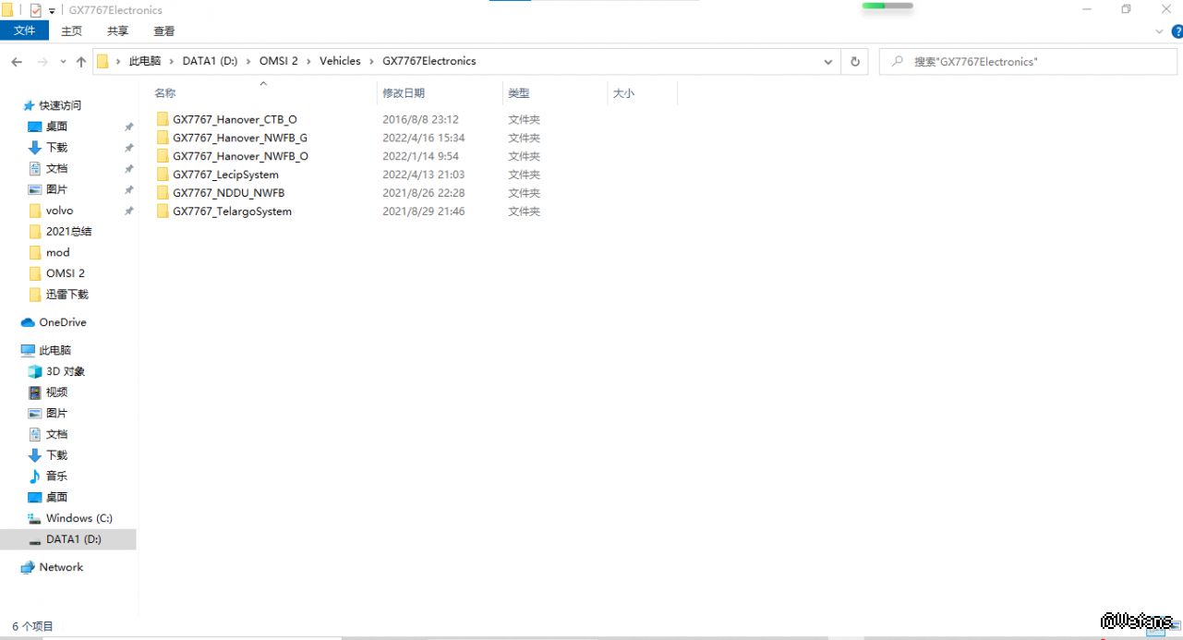Select GX7767_Hanover_NWFB_O folder icon
Viewport: 1183px width, 640px height.
[x=163, y=156]
